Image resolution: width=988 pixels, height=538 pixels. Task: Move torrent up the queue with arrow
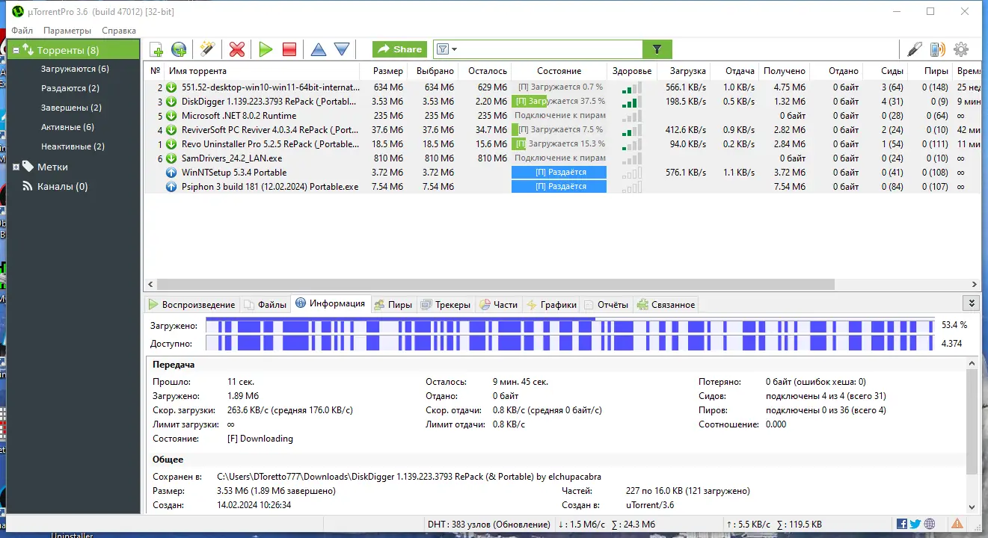[319, 49]
